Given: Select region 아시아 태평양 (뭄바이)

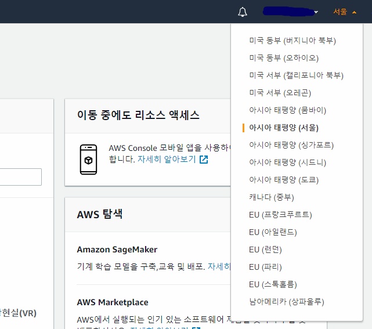Looking at the screenshot, I should coord(287,110).
